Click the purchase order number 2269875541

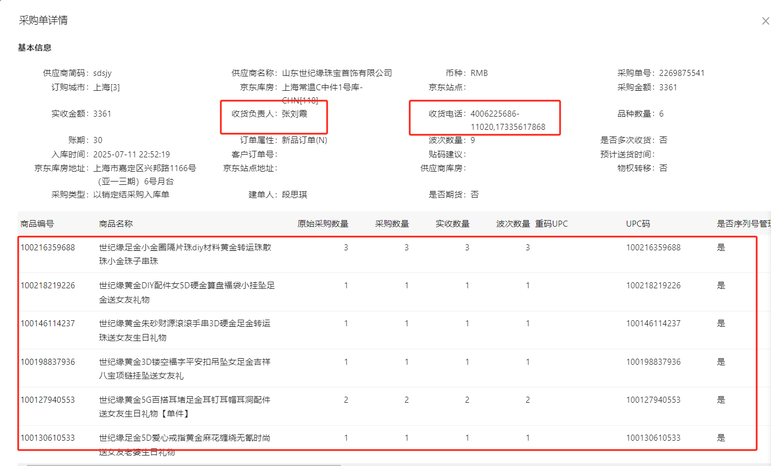[682, 73]
